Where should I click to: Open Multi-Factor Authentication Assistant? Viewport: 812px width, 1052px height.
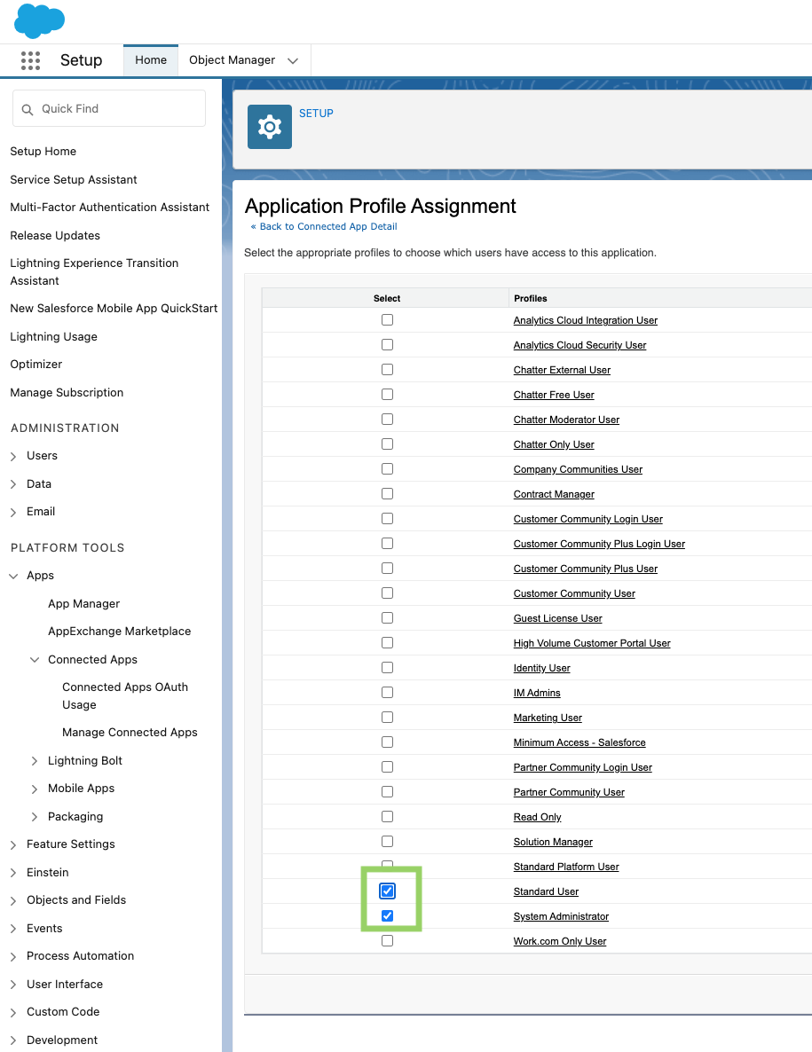point(109,208)
